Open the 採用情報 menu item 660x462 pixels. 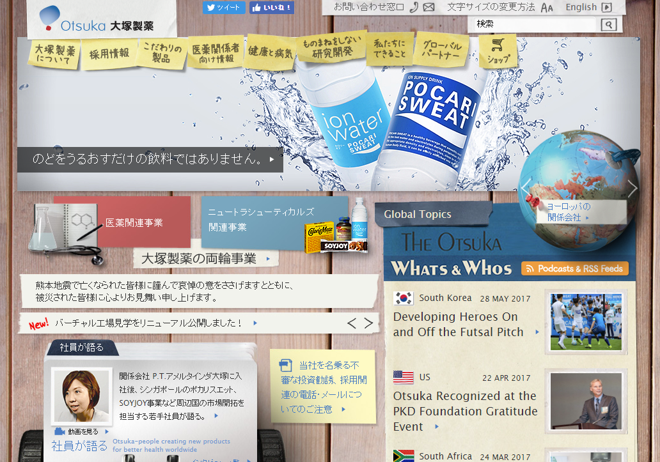tap(109, 54)
